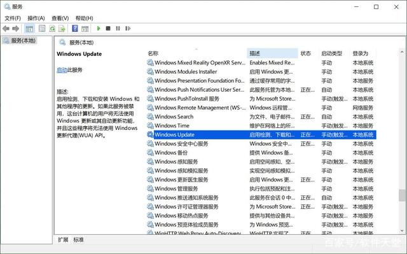The height and width of the screenshot is (254, 407).
Task: Click the gear icon beside Windows 管理服务
Action: pos(150,188)
